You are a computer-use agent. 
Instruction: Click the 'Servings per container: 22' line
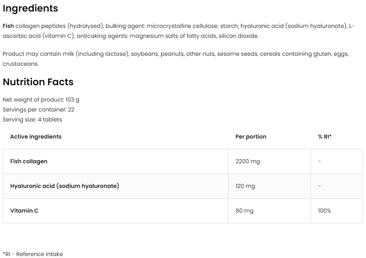(x=39, y=109)
